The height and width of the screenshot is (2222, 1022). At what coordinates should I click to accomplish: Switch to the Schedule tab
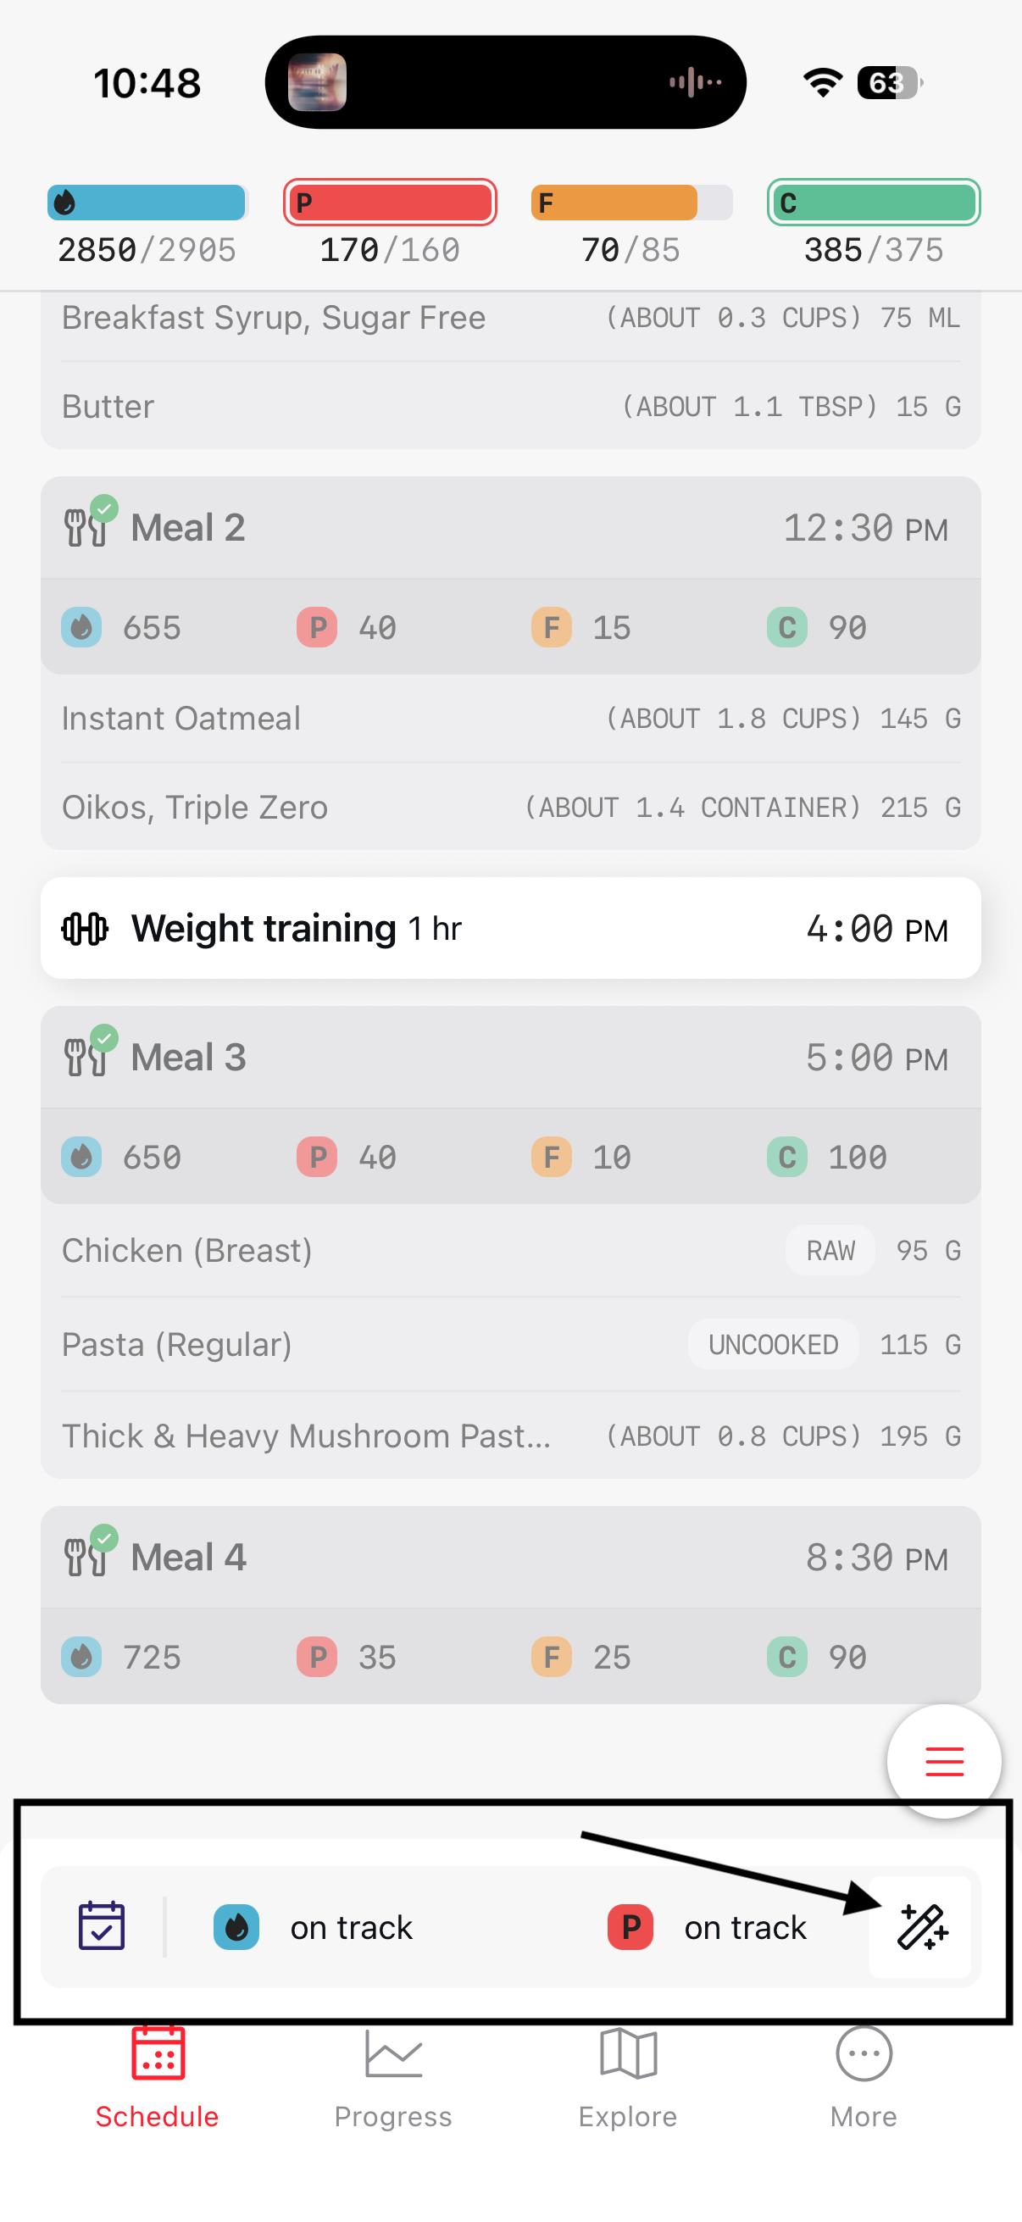tap(157, 2079)
